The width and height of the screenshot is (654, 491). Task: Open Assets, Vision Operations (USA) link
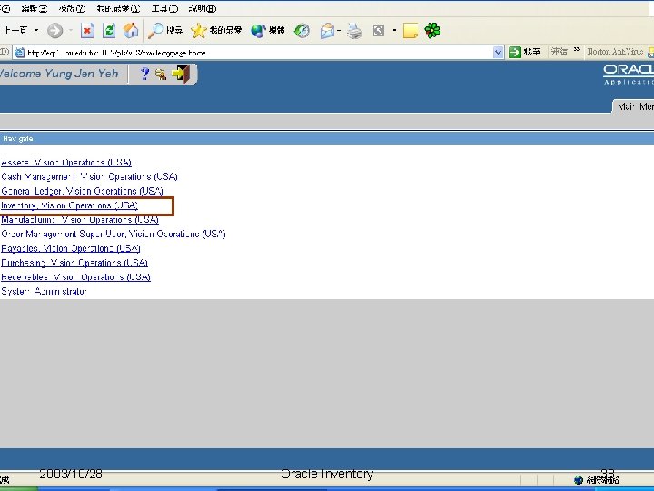tap(66, 163)
